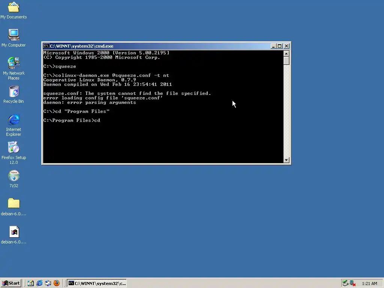The height and width of the screenshot is (288, 384).
Task: Click the disconnected network tray icon
Action: (352, 283)
